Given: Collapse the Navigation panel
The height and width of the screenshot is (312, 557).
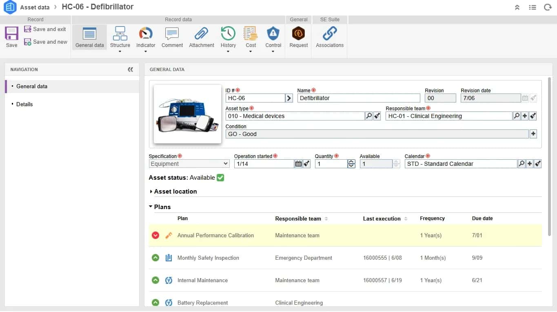Looking at the screenshot, I should pos(130,69).
